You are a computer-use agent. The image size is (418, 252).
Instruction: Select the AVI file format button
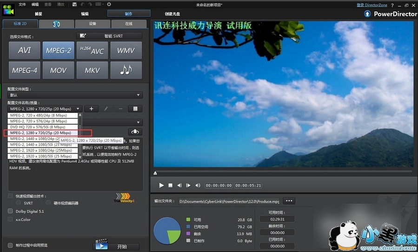coord(24,50)
